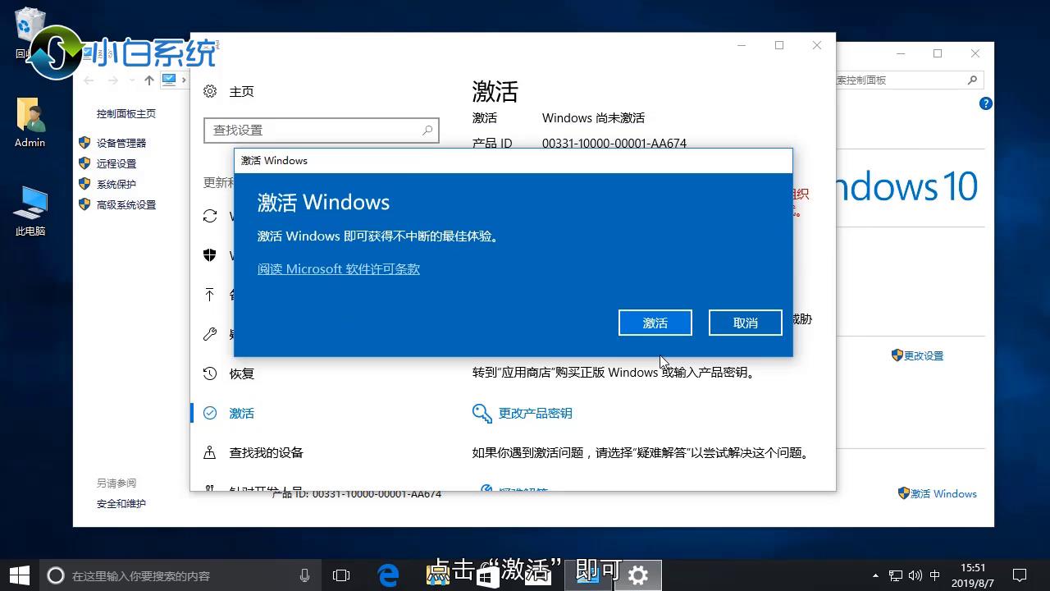Viewport: 1050px width, 591px height.
Task: Click product ID text in the Control Panel window
Action: click(x=357, y=494)
